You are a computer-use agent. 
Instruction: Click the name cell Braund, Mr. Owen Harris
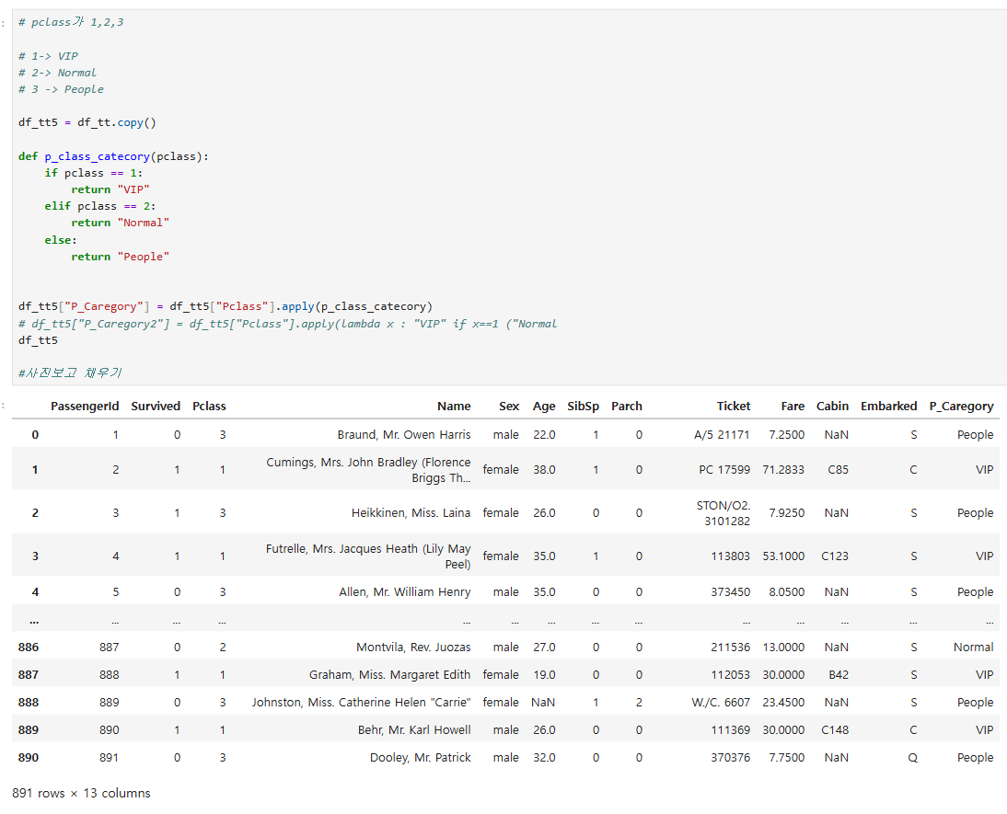click(403, 435)
